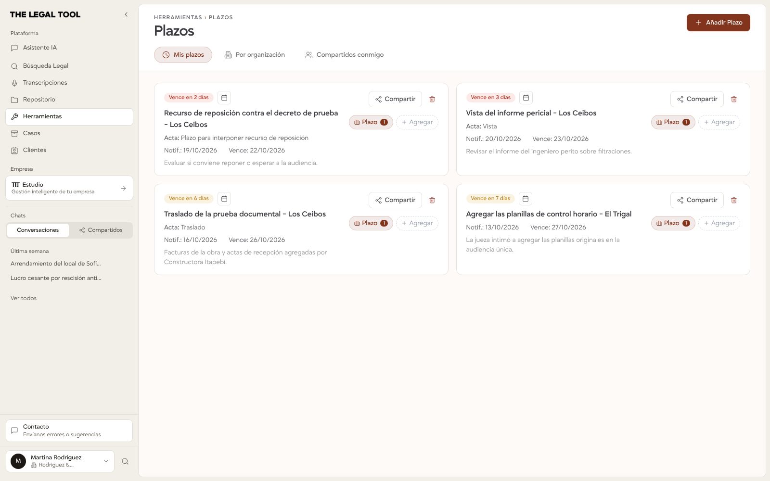Screen dimensions: 770x481
Task: Delete the Traslado de la prueba documental plazo
Action: (432, 200)
